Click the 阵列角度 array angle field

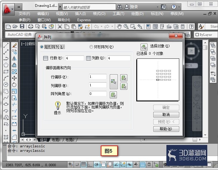coord(98,94)
